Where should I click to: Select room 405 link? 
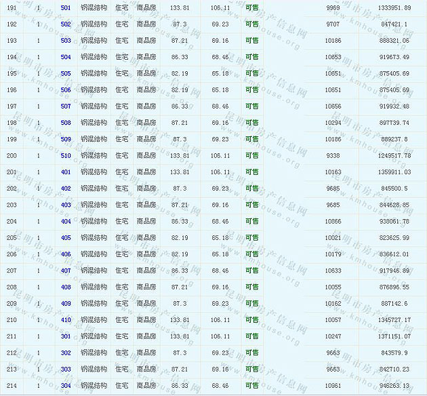65,238
